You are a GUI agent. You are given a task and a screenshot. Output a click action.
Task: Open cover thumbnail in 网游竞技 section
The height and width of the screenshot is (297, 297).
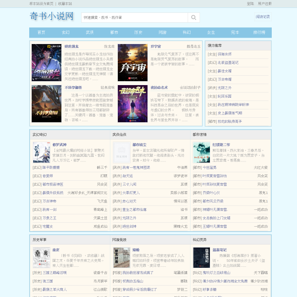(x=122, y=257)
